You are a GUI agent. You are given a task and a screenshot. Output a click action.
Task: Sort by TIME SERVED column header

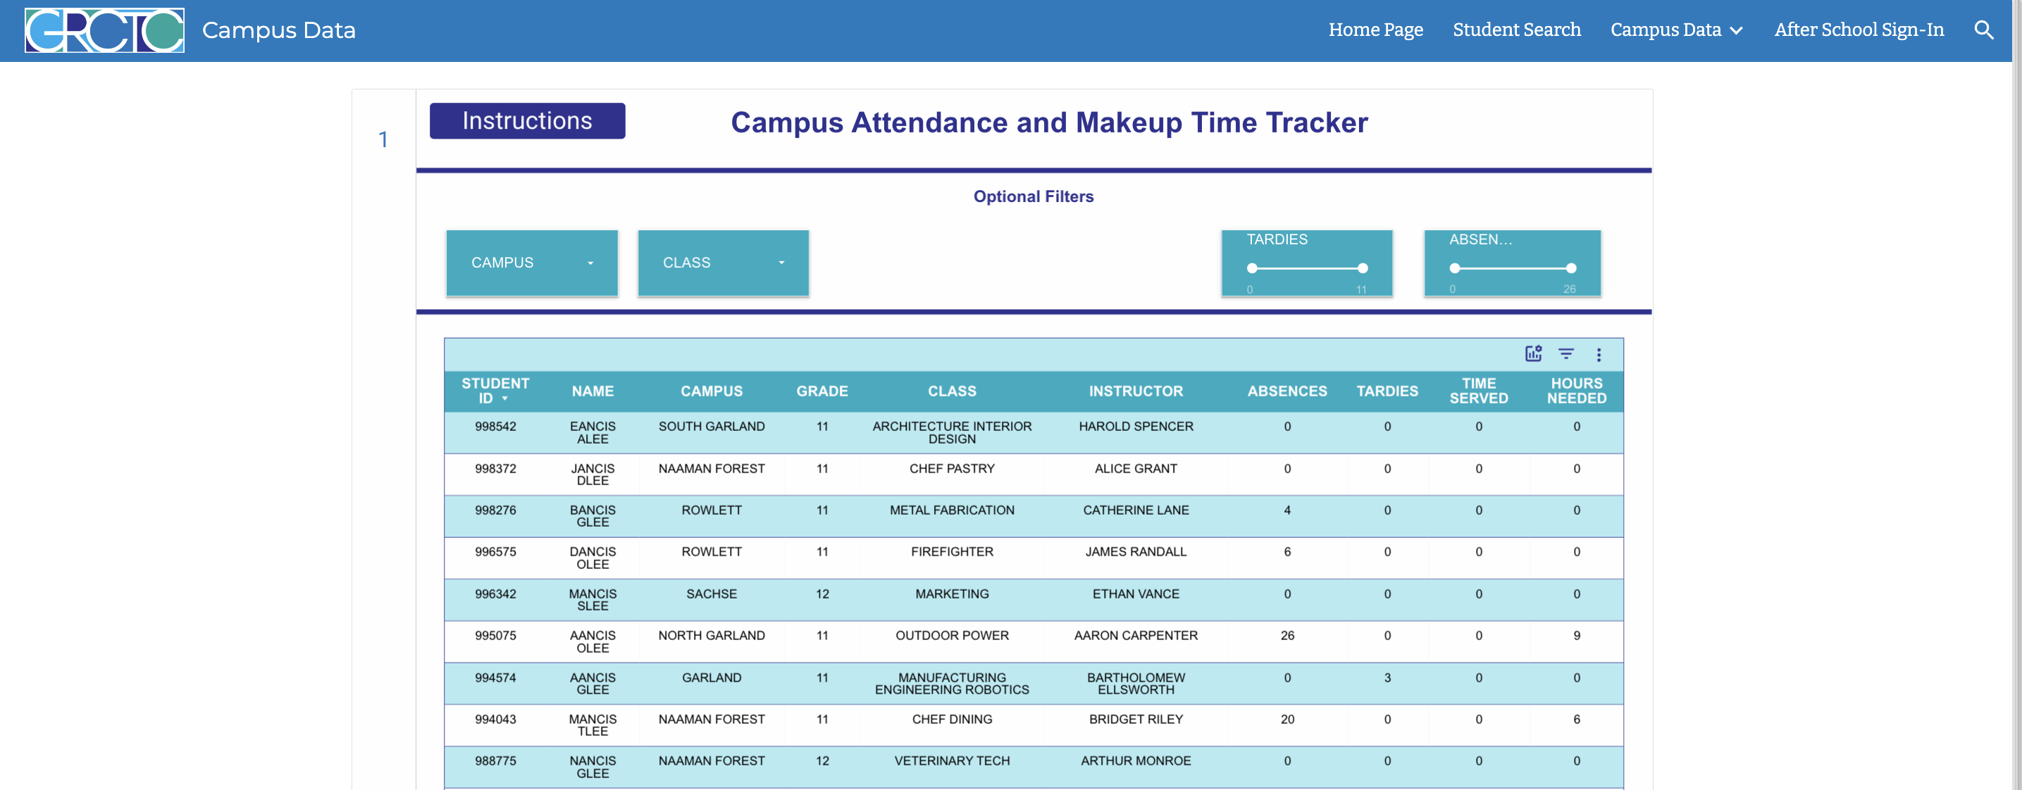click(1479, 391)
